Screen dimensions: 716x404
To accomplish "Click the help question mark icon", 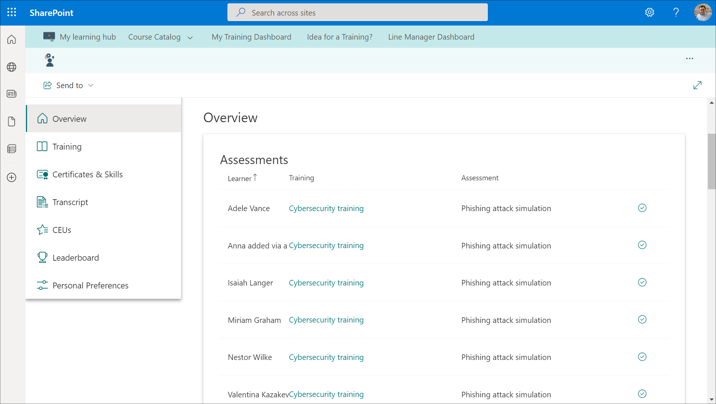I will point(676,13).
